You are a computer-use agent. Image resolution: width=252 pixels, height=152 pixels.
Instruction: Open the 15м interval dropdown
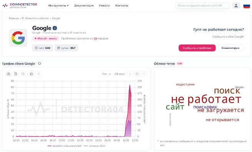pyautogui.click(x=105, y=74)
